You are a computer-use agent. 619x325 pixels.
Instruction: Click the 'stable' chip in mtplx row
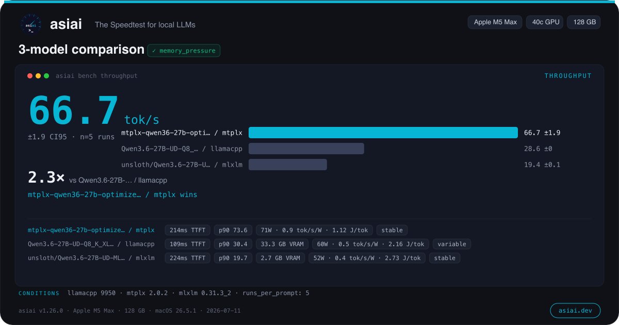(x=393, y=230)
